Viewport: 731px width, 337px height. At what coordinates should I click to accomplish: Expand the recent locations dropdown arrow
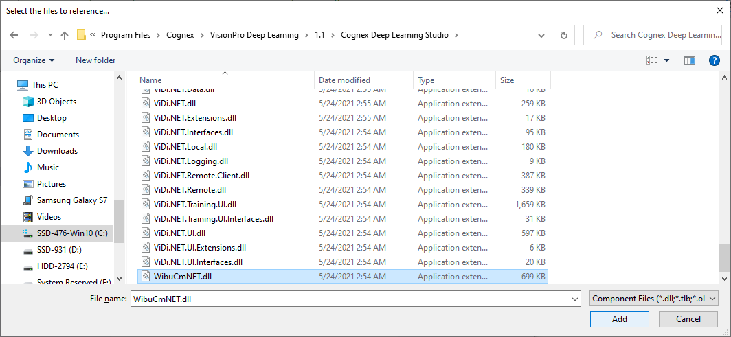(x=50, y=35)
